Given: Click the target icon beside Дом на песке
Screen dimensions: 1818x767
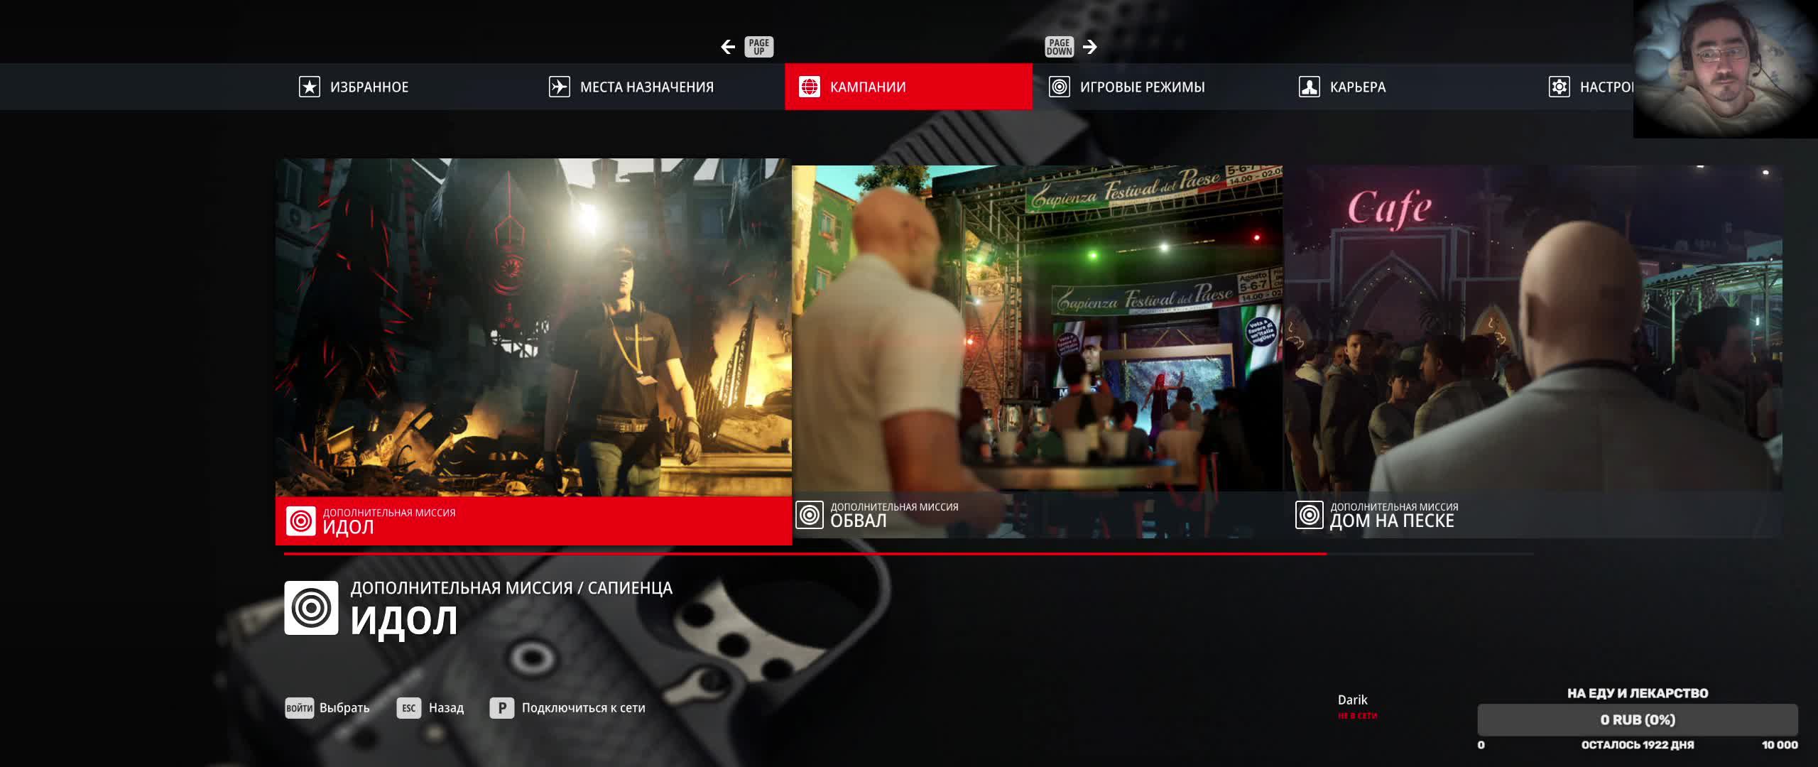Looking at the screenshot, I should (x=1309, y=515).
